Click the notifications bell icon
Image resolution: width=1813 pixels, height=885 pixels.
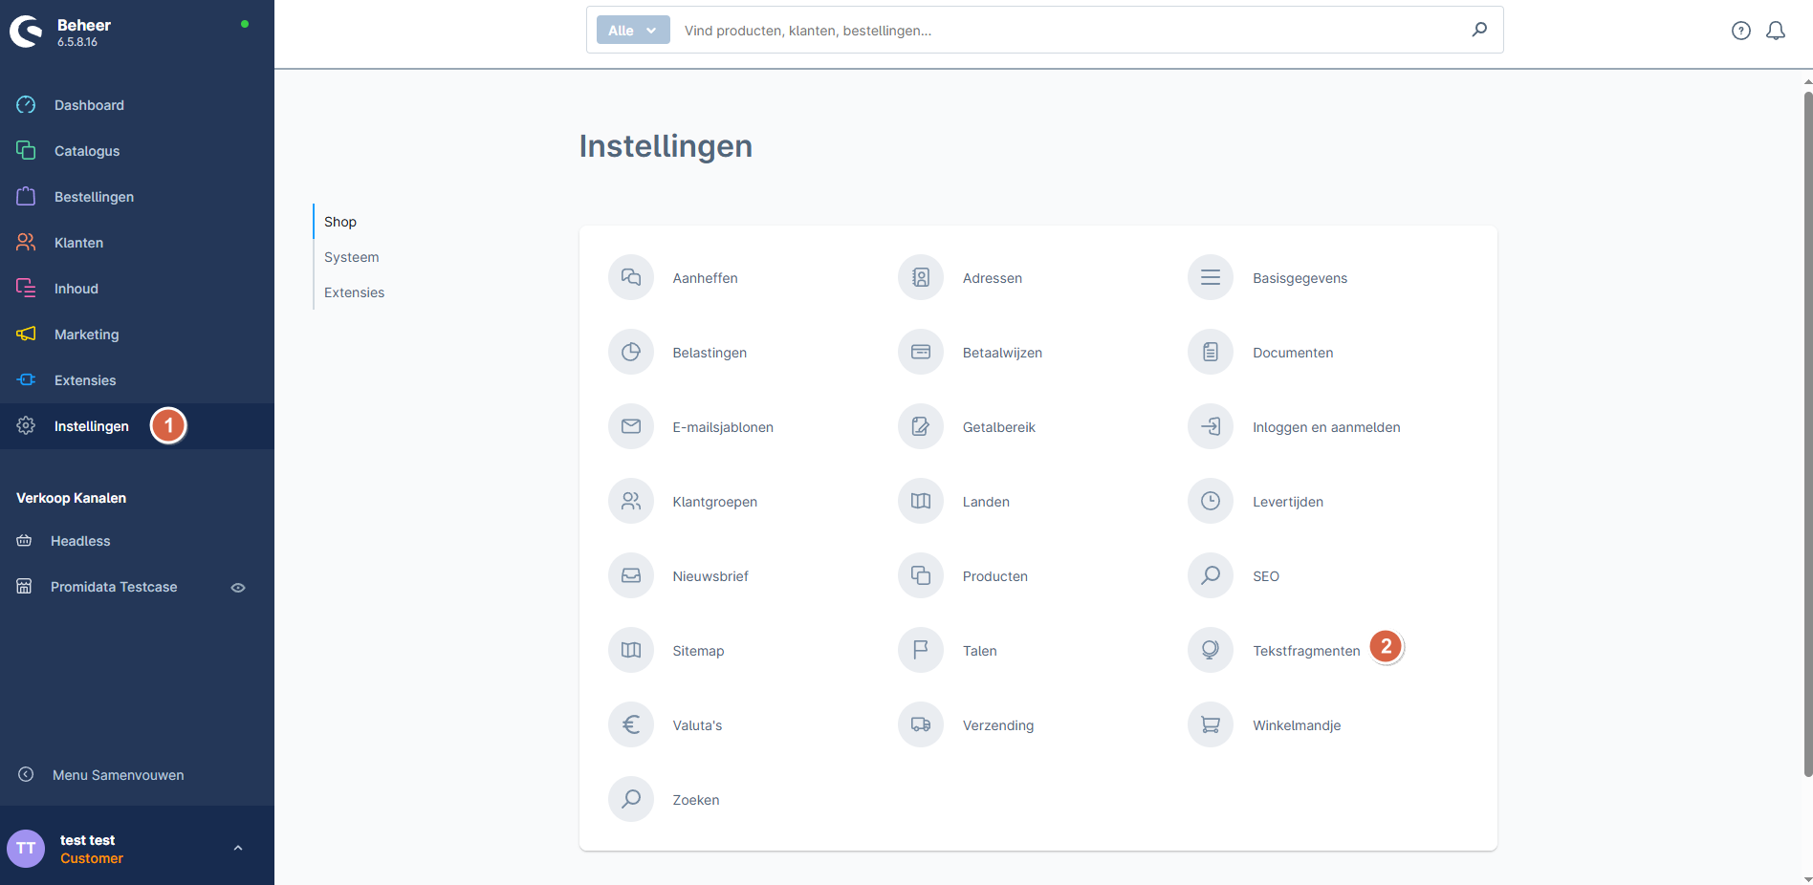[1775, 31]
